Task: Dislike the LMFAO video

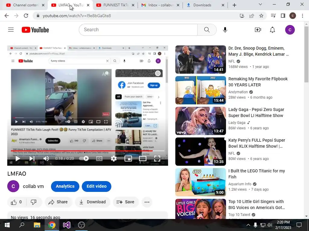Action: click(34, 202)
